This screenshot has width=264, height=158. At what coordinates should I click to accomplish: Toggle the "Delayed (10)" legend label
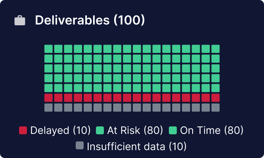pyautogui.click(x=61, y=130)
